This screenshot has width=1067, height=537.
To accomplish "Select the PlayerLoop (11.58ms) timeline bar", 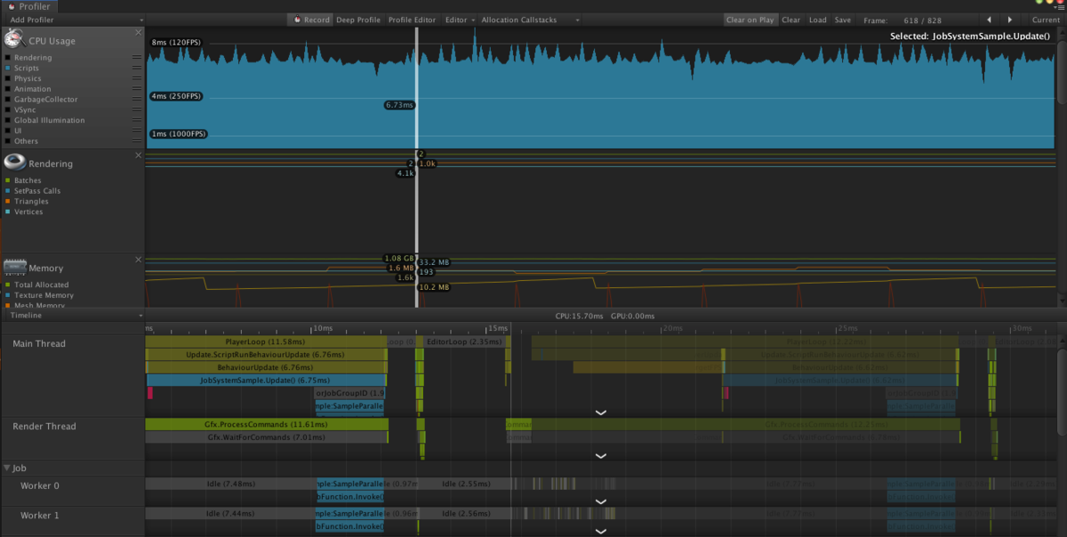I will [x=266, y=341].
